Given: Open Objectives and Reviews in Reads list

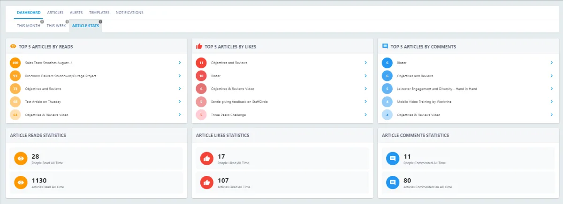Looking at the screenshot, I should pos(43,89).
